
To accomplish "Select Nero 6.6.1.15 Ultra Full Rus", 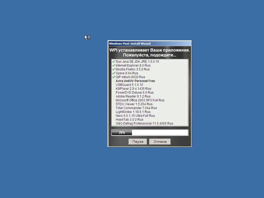I will pos(135,116).
